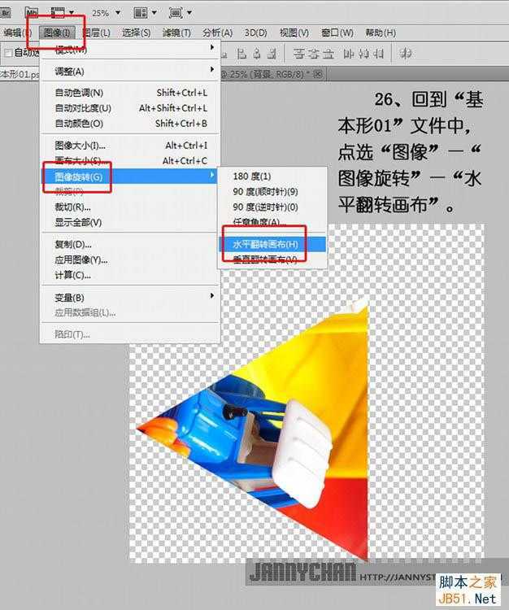This screenshot has height=610, width=509.
Task: Launch Adobe Bridge via the Br icon
Action: click(x=5, y=13)
